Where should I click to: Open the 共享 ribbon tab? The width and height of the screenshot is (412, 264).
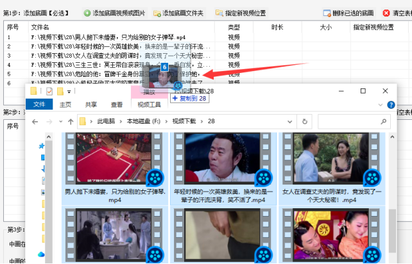(91, 104)
